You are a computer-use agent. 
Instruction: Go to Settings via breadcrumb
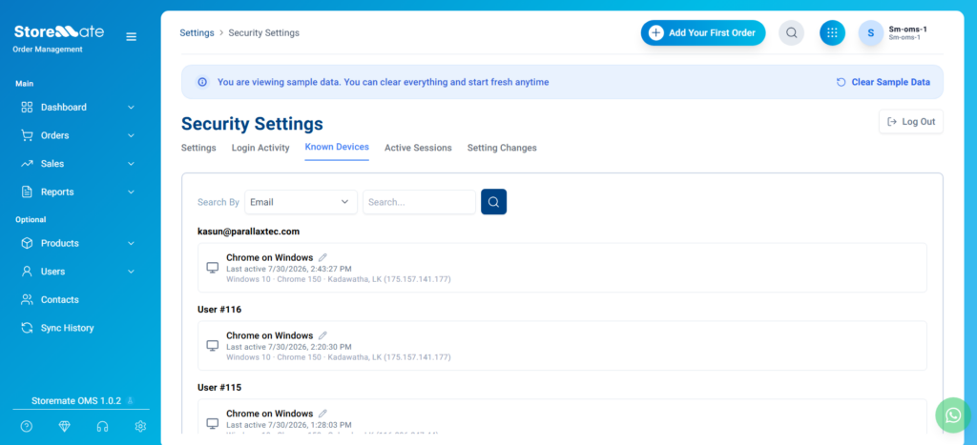[x=197, y=33]
